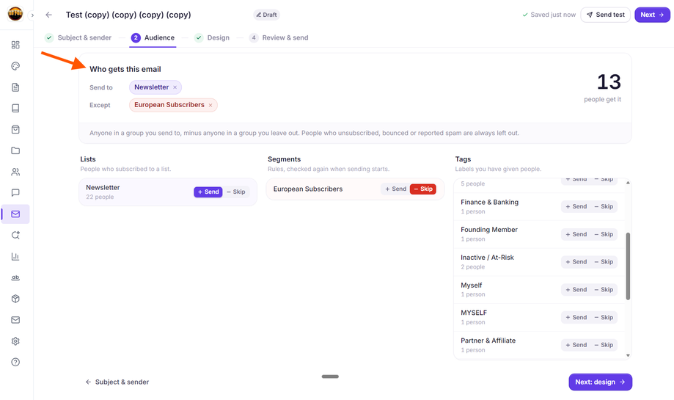Viewport: 674px width, 400px height.
Task: Click the Founding Member tag name
Action: click(489, 230)
